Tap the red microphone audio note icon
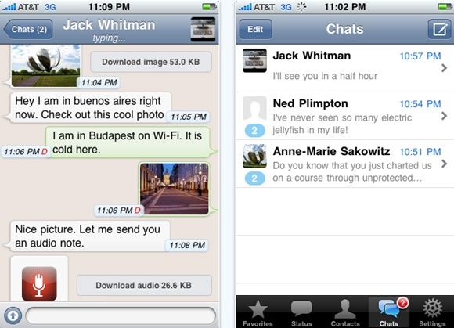The image size is (454, 328). 39,284
